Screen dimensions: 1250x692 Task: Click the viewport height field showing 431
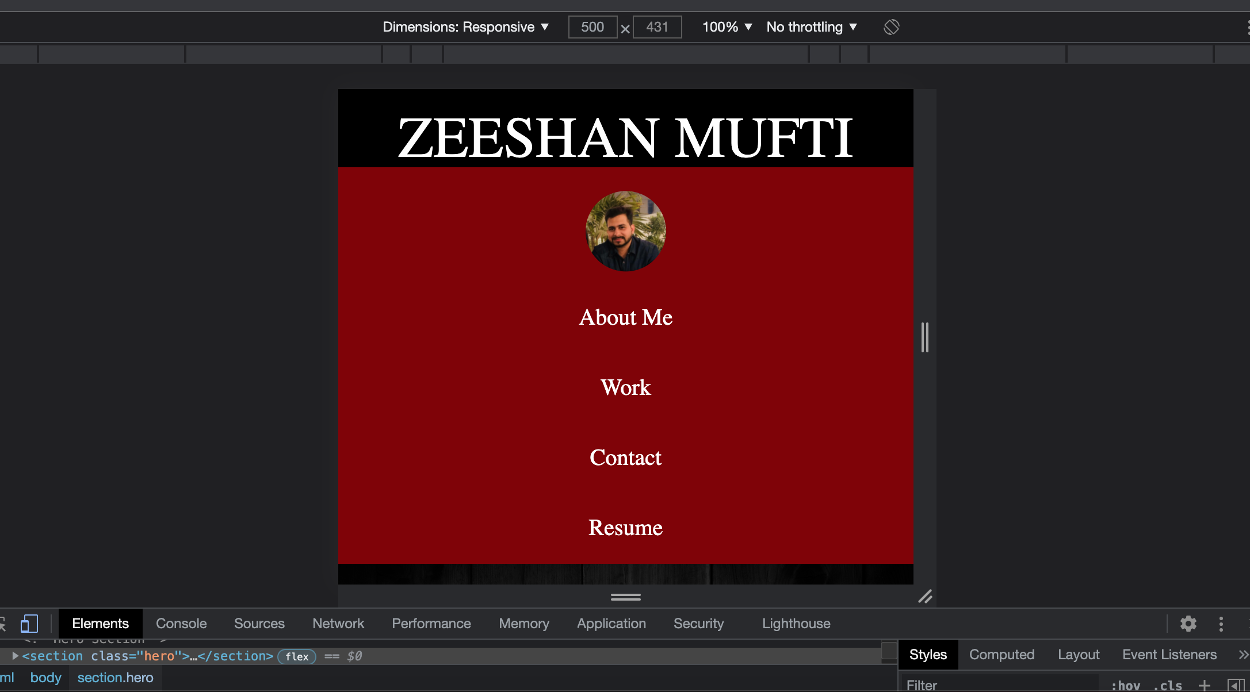coord(658,27)
